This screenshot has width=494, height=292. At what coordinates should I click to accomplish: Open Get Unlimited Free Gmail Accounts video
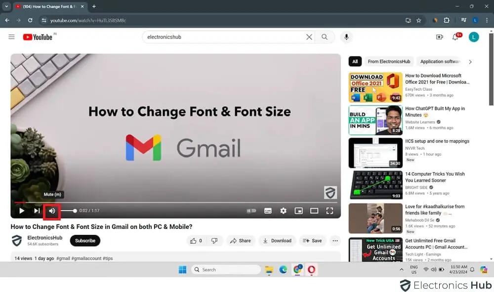436,244
